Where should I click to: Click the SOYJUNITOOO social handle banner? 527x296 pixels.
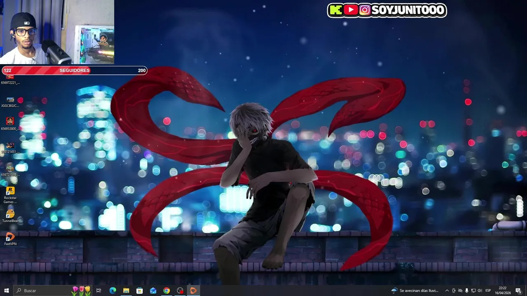point(387,10)
